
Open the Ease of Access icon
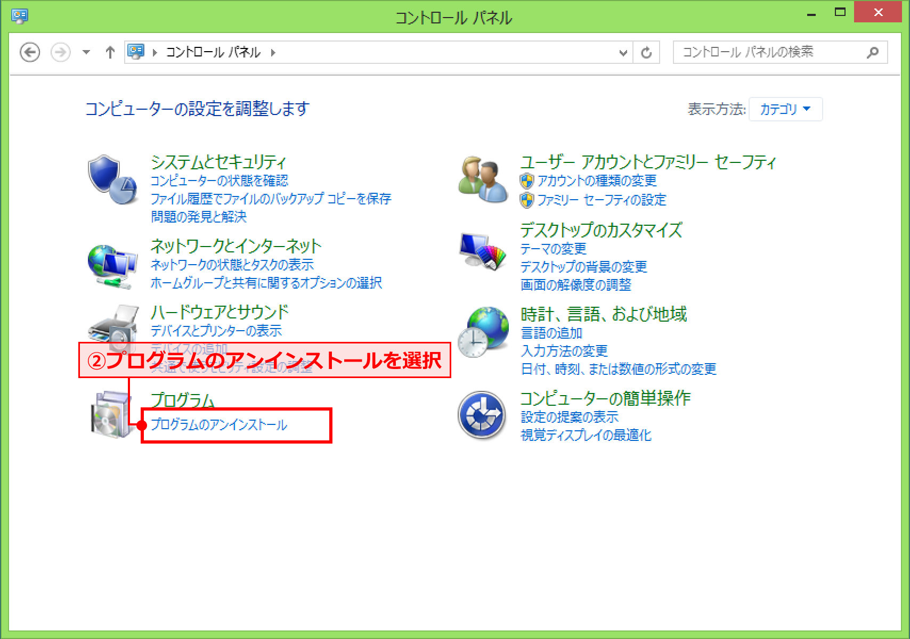point(482,415)
